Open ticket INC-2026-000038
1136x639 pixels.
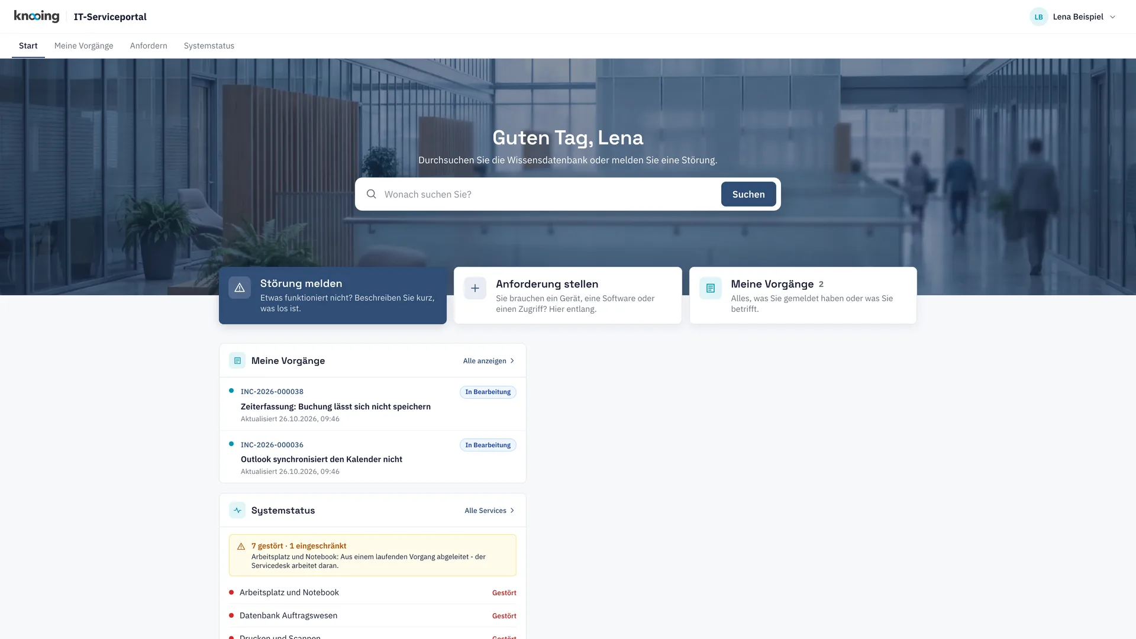pos(272,392)
